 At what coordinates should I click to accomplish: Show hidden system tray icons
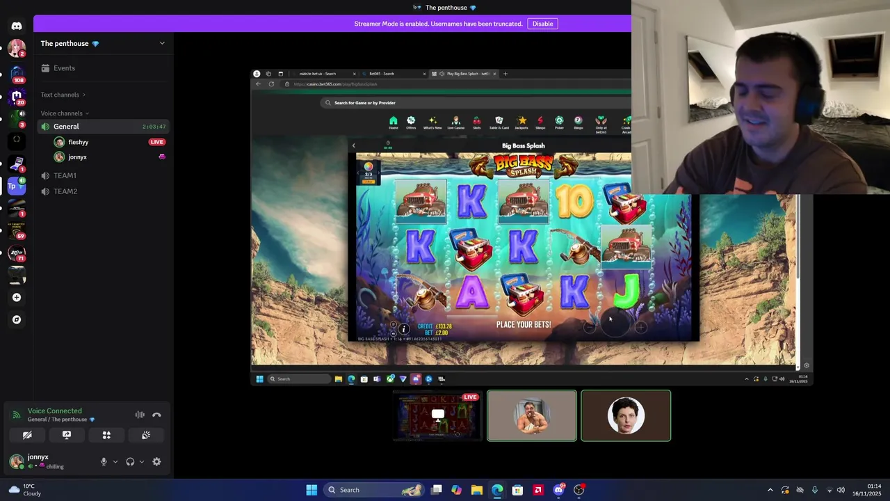click(770, 490)
